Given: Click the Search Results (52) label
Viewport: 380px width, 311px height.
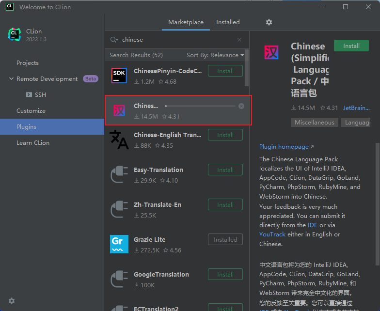Looking at the screenshot, I should (136, 55).
